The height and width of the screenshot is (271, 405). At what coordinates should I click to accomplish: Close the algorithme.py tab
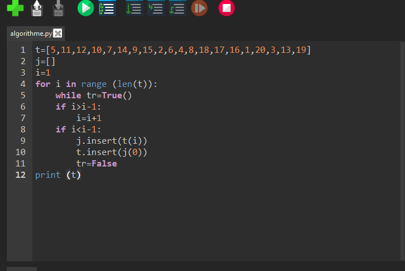coord(57,34)
